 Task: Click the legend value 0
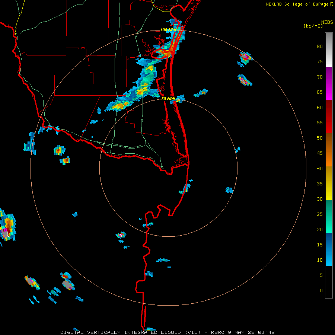[321, 291]
